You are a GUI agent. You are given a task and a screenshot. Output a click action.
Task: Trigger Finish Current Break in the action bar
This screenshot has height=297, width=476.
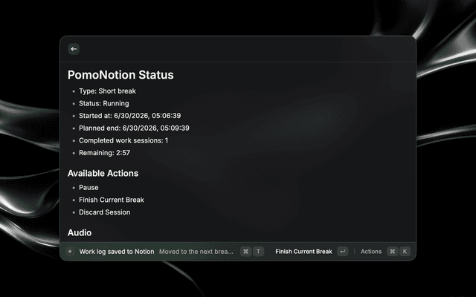click(303, 252)
